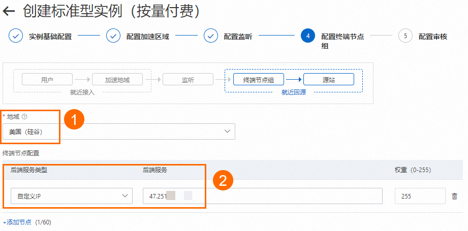
Task: Click the 就近接入 label in the diagram
Action: click(82, 92)
